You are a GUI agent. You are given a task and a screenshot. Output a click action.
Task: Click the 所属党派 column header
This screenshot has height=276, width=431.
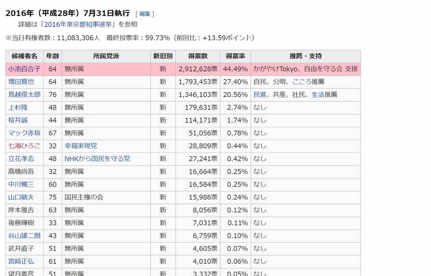(x=106, y=56)
